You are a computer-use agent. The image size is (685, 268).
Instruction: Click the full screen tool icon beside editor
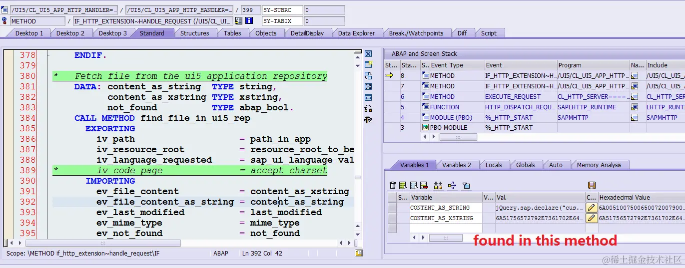[368, 87]
